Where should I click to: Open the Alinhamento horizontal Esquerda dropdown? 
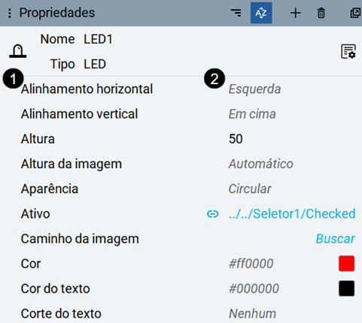pos(254,89)
